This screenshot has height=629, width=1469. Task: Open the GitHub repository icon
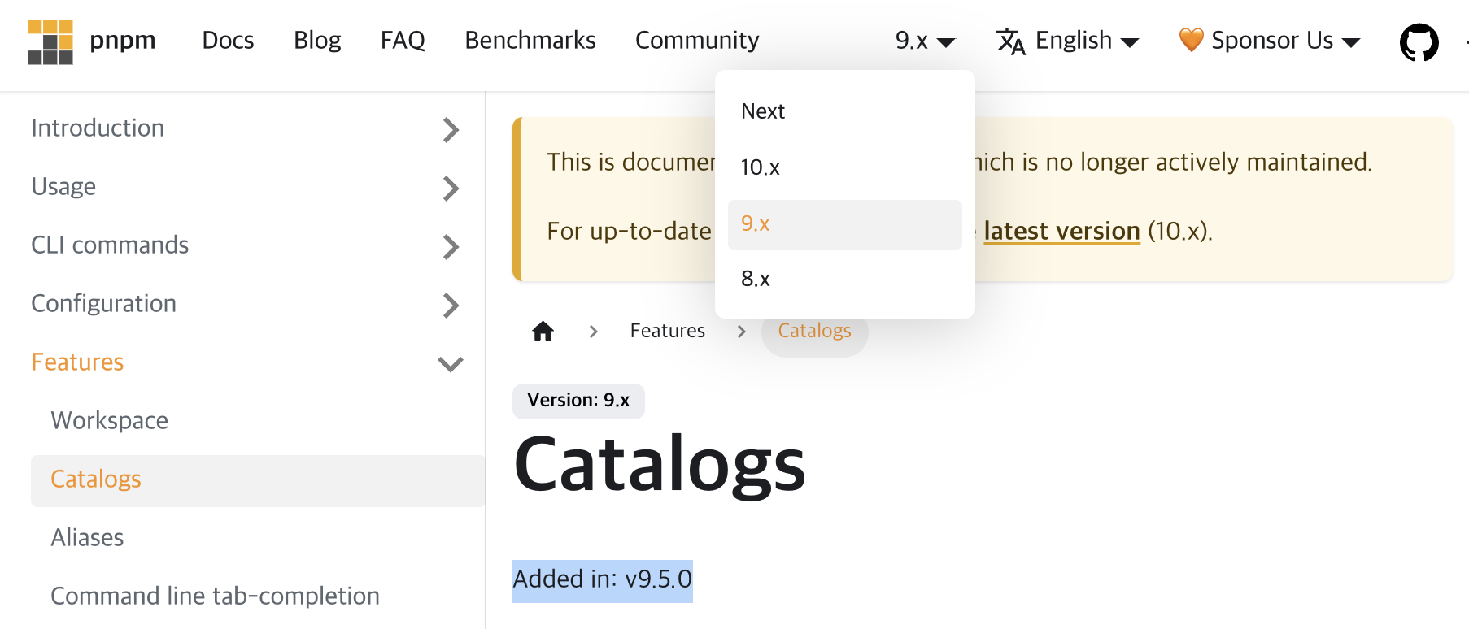pyautogui.click(x=1419, y=41)
